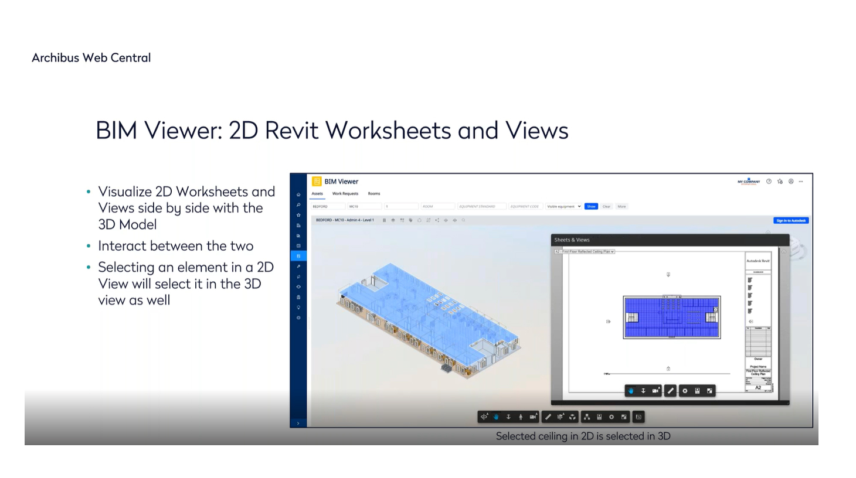Image resolution: width=856 pixels, height=478 pixels.
Task: Click the magnifier icon in the model header toolbar
Action: [463, 220]
